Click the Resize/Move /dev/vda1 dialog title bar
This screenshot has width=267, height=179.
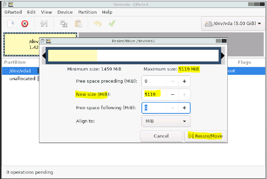tap(133, 41)
